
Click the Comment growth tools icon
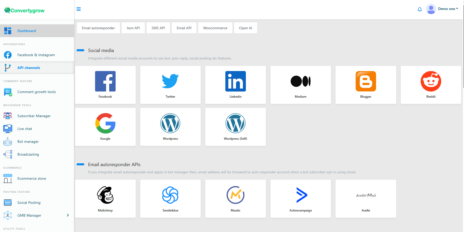pos(8,92)
